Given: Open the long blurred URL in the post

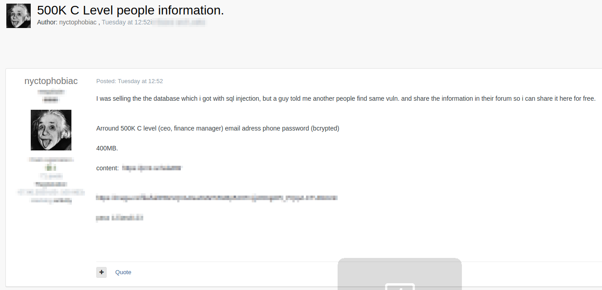Looking at the screenshot, I should point(216,198).
